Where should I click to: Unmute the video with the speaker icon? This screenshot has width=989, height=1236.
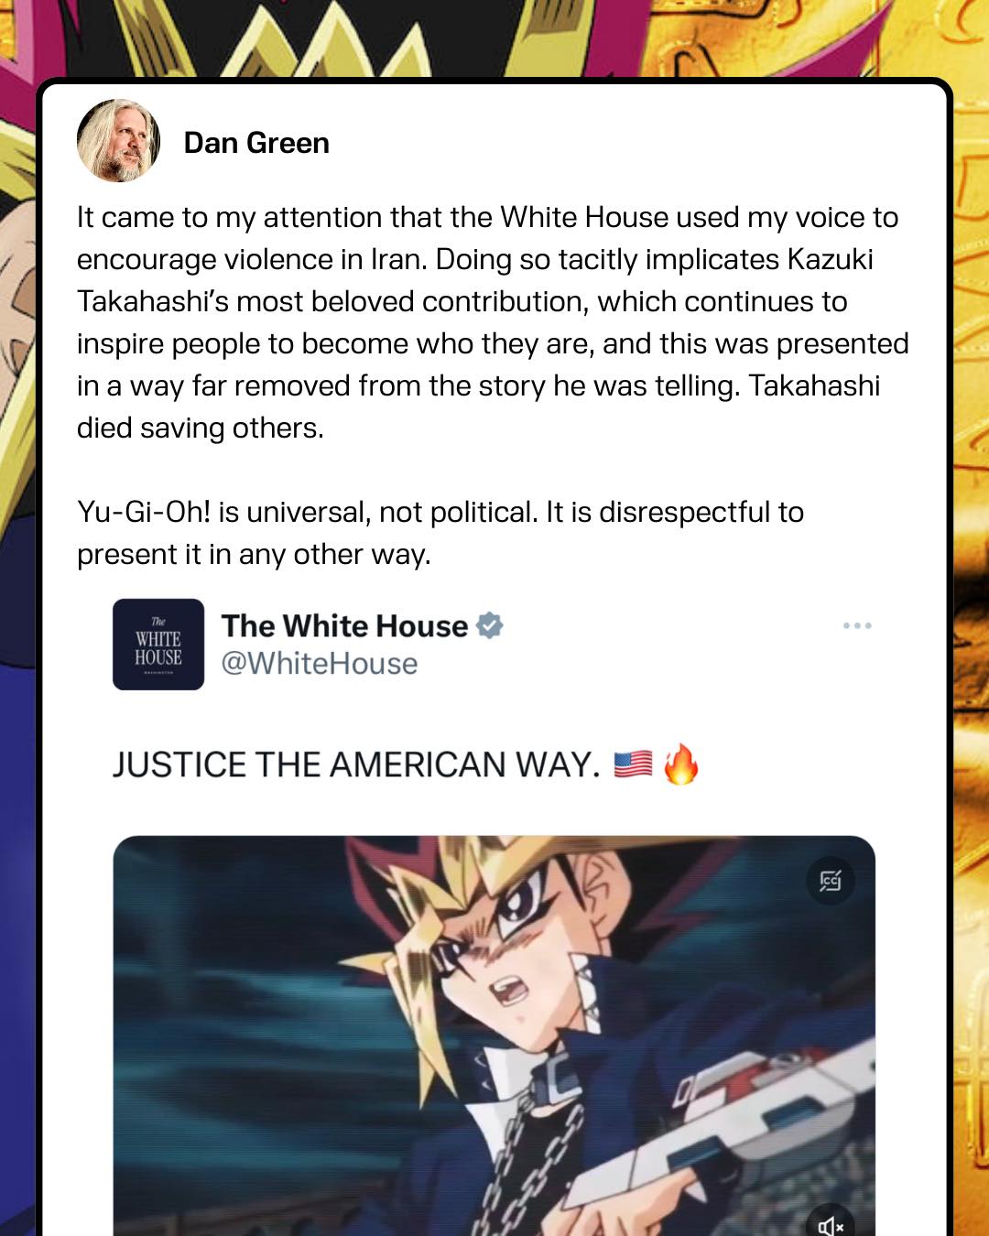tap(831, 1225)
